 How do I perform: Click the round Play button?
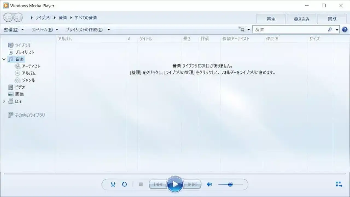pyautogui.click(x=175, y=184)
